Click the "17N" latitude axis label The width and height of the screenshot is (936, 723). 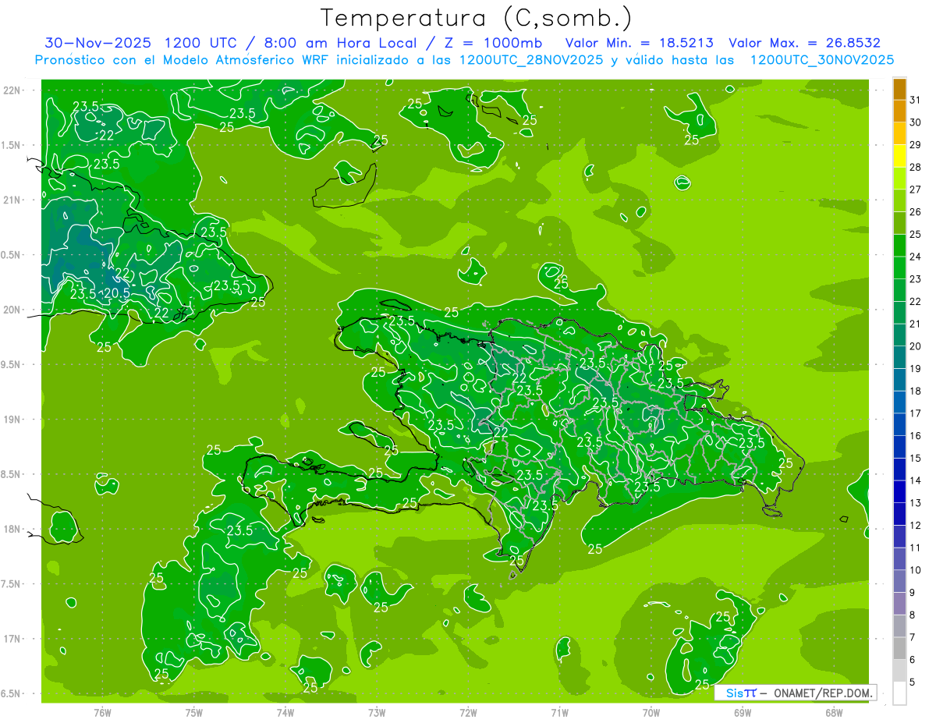[x=12, y=639]
